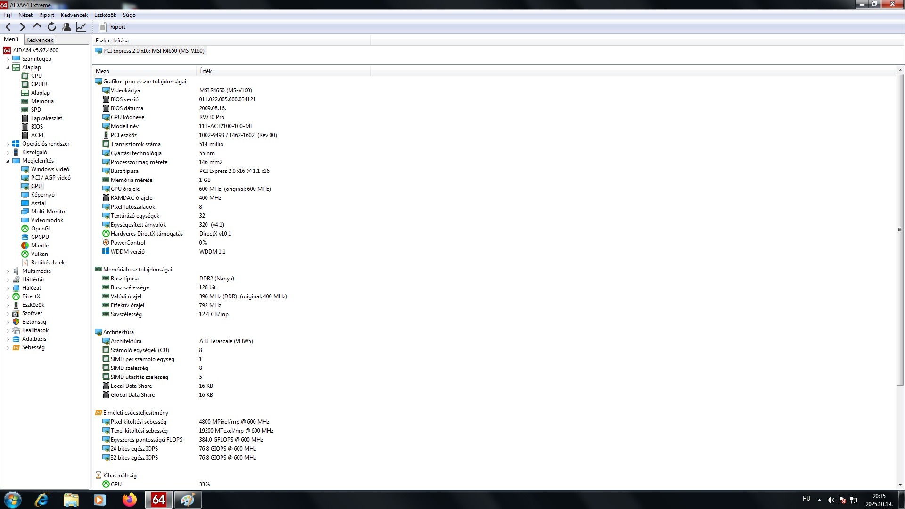Screen dimensions: 905x509
Task: Switch to the Kedvencek tab
Action: [40, 40]
